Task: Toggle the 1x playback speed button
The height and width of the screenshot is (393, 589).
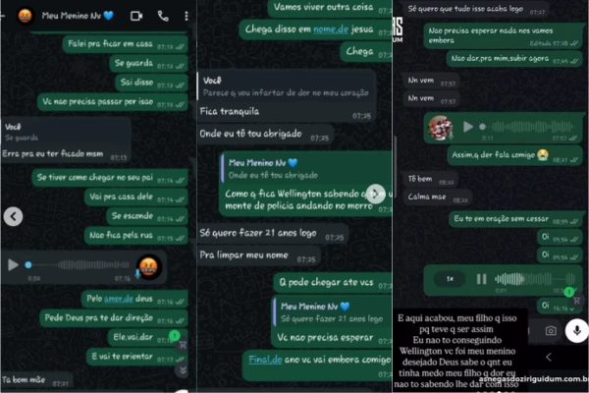Action: [x=450, y=279]
